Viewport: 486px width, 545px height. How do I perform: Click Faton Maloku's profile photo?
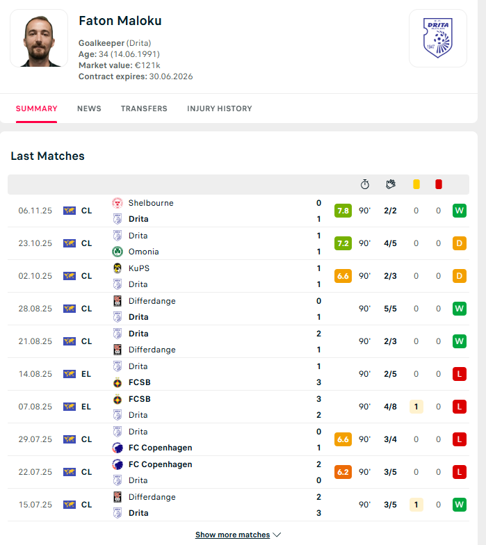[x=39, y=38]
